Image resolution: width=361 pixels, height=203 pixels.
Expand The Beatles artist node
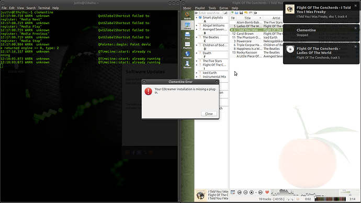[197, 37]
